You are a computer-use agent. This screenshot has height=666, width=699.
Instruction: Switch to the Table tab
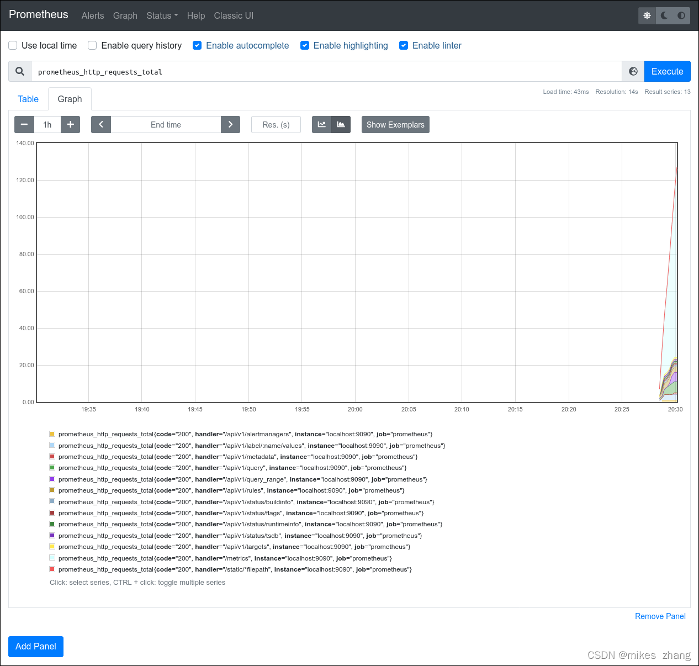tap(28, 99)
